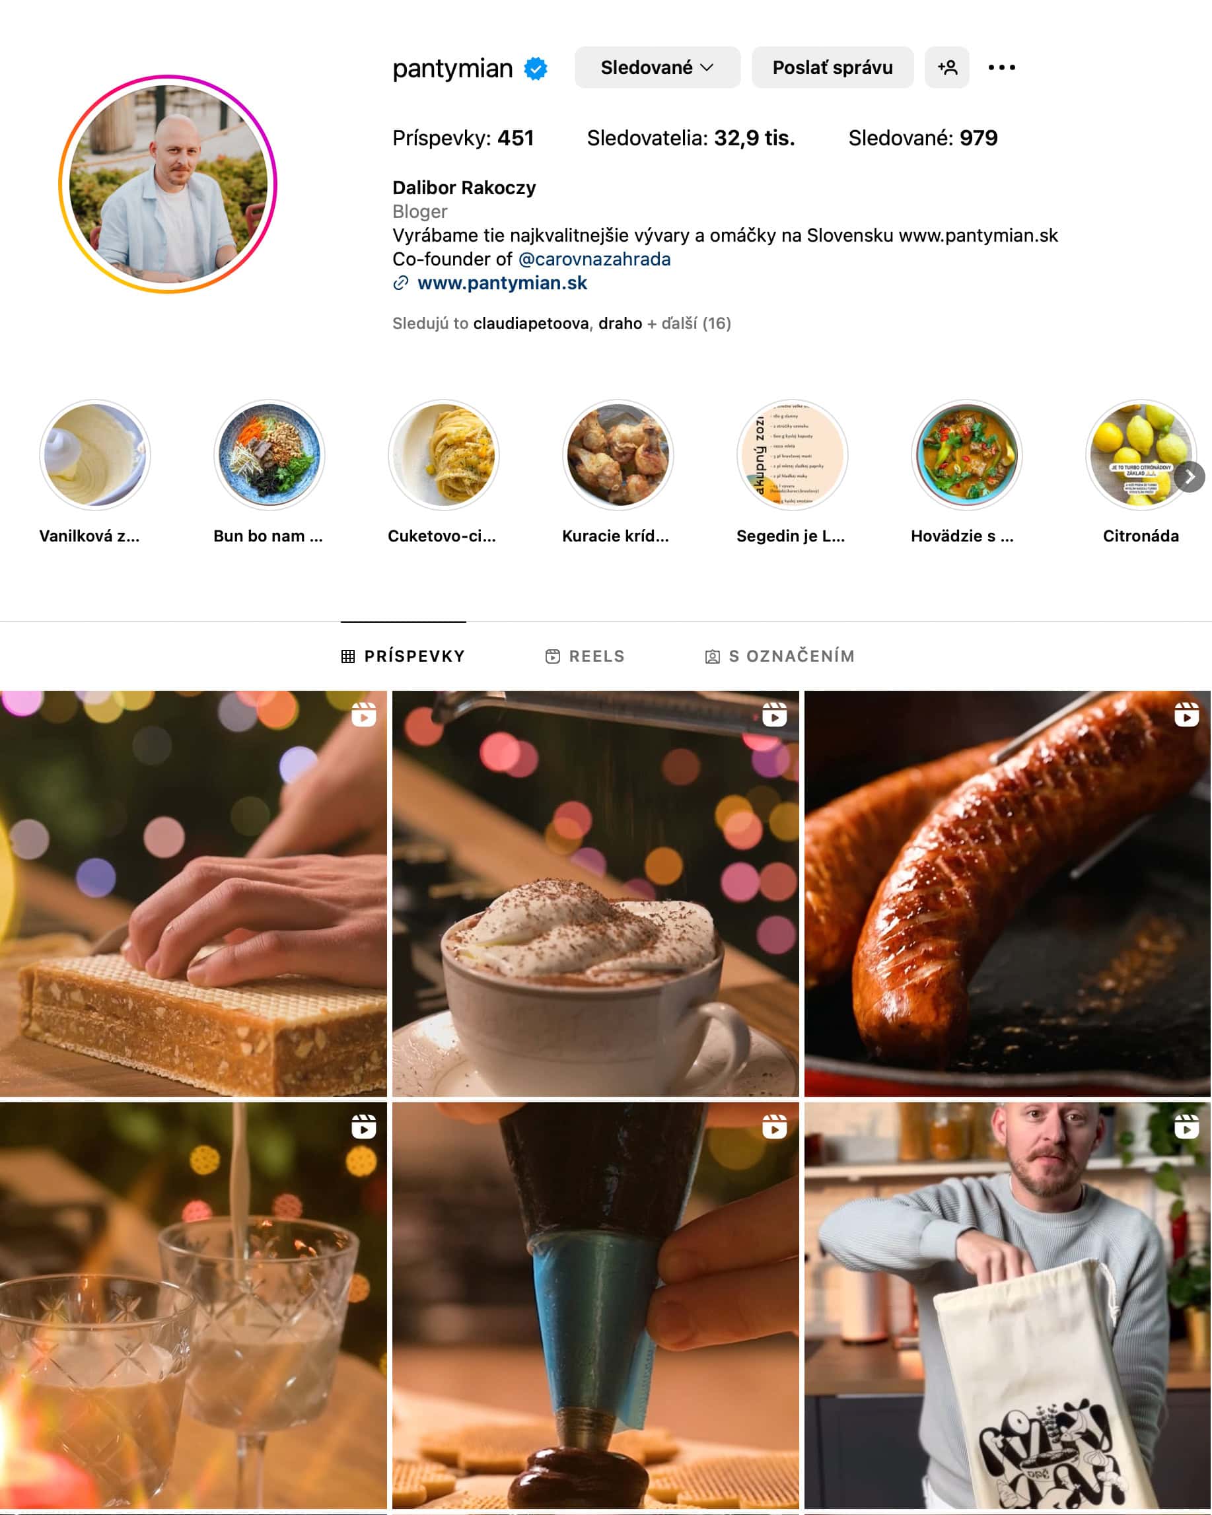Expand the Sledované following dropdown
The image size is (1212, 1515).
657,67
